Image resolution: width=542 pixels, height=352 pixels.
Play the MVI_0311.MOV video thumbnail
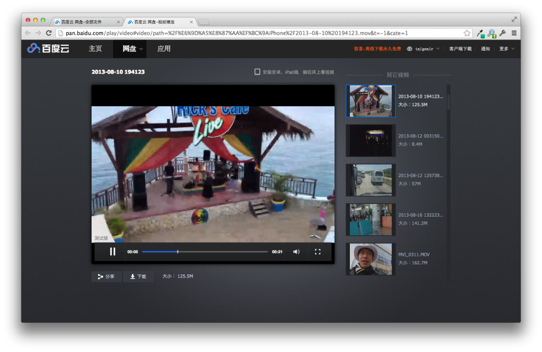(371, 259)
